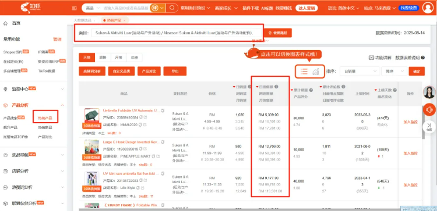437x211 pixels.
Task: Close the 热销产品 page tab
Action: [124, 20]
